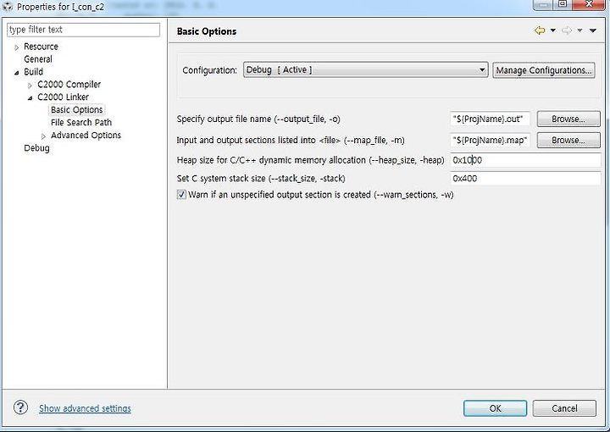Click the map file name field

[491, 140]
